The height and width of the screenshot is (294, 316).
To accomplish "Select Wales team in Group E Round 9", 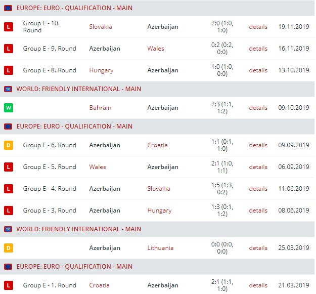I will click(156, 49).
